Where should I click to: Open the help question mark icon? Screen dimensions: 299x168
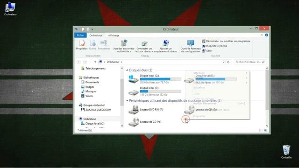point(266,35)
